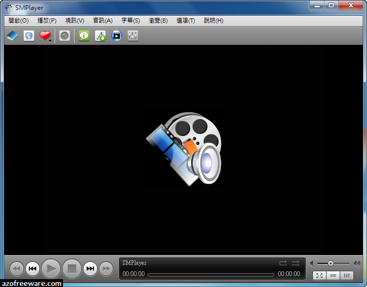Expand the favorites dropdown arrow beside heart
Screen dimensions: 367x287
coord(50,41)
